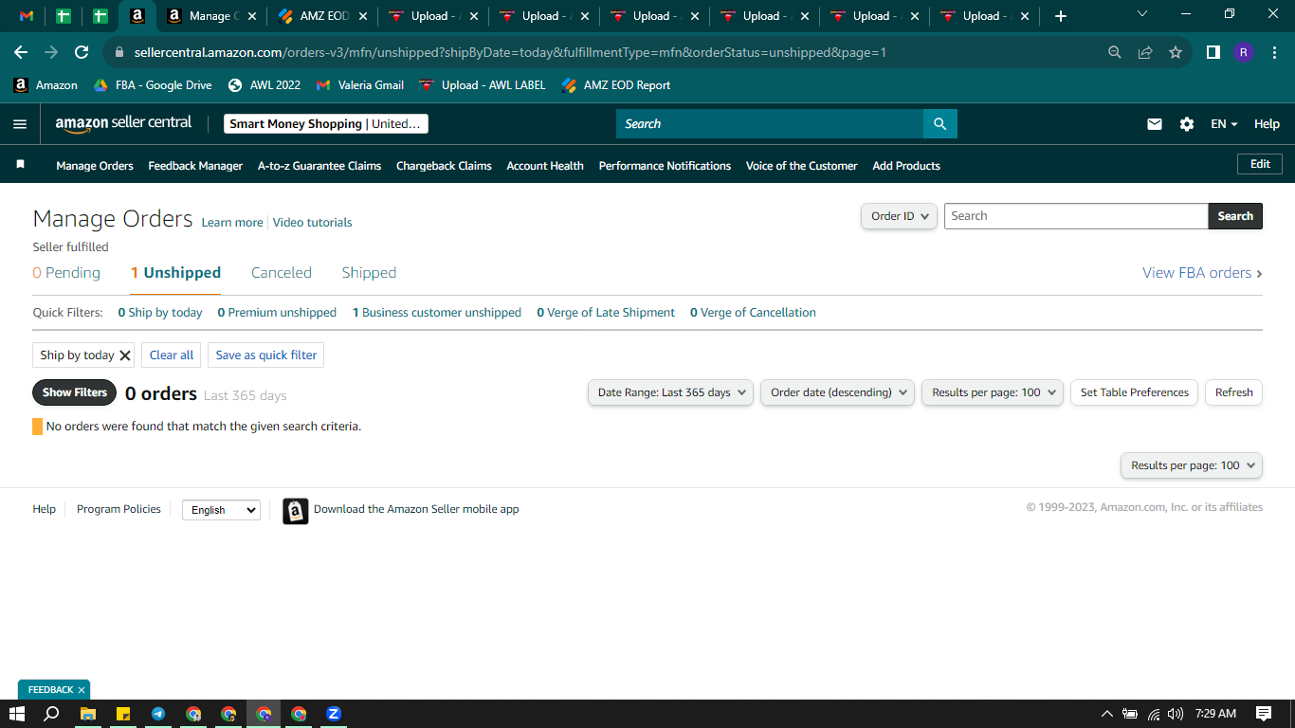Focus the order search input field
This screenshot has width=1295, height=728.
(1076, 216)
